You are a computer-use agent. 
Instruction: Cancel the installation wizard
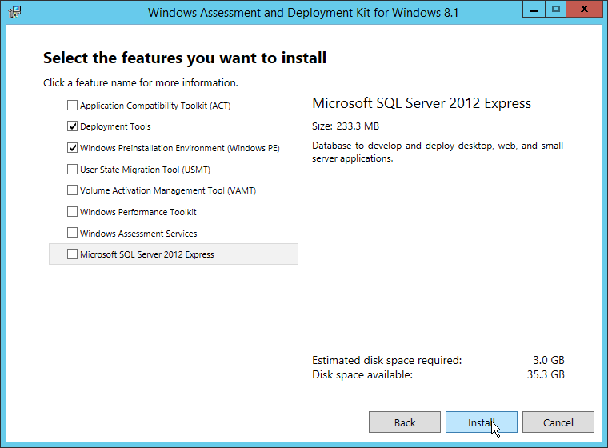point(558,422)
